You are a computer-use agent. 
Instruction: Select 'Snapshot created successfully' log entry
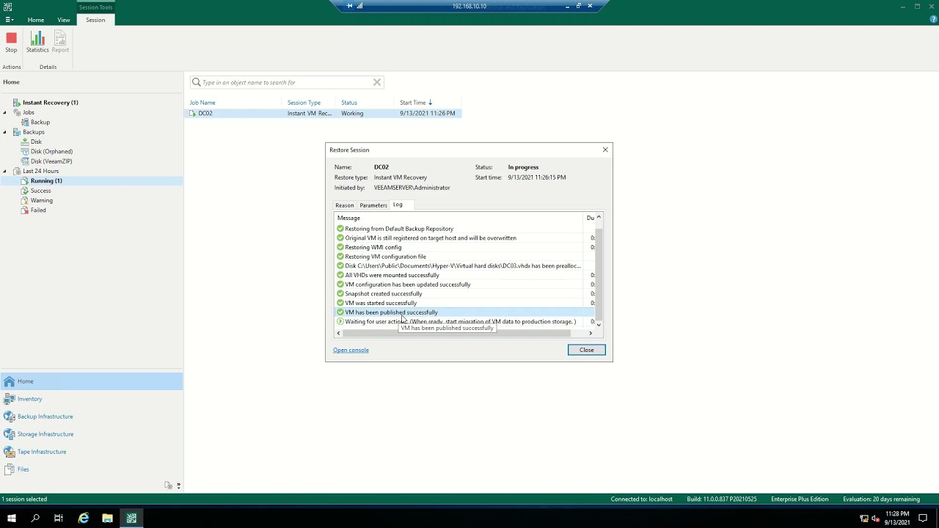coord(383,293)
